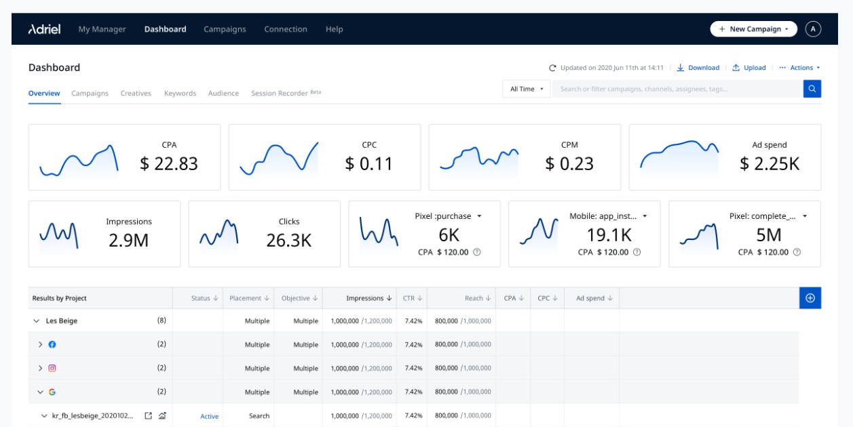Click the chart icon in kr_fb_lesbeige row
This screenshot has width=853, height=427.
click(x=162, y=415)
